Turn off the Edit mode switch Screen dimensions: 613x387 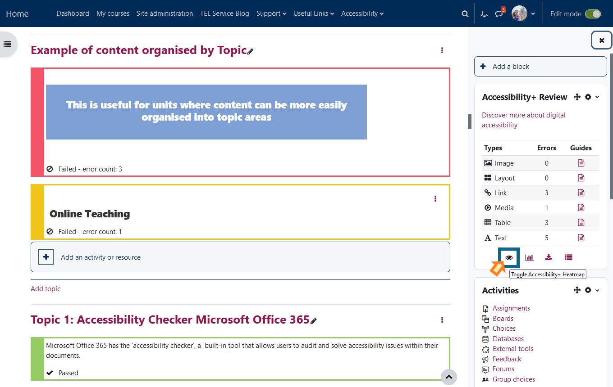pos(593,14)
